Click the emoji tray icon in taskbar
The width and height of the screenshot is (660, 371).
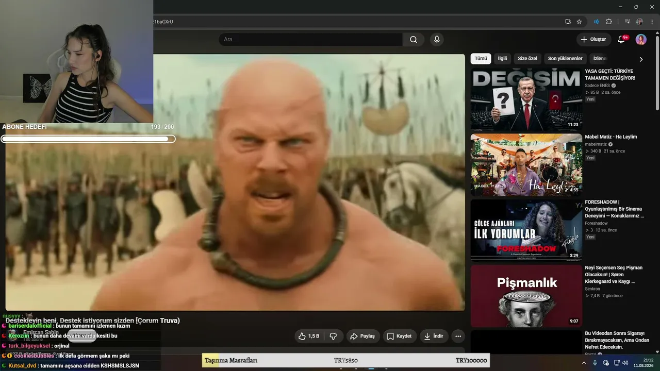click(605, 363)
